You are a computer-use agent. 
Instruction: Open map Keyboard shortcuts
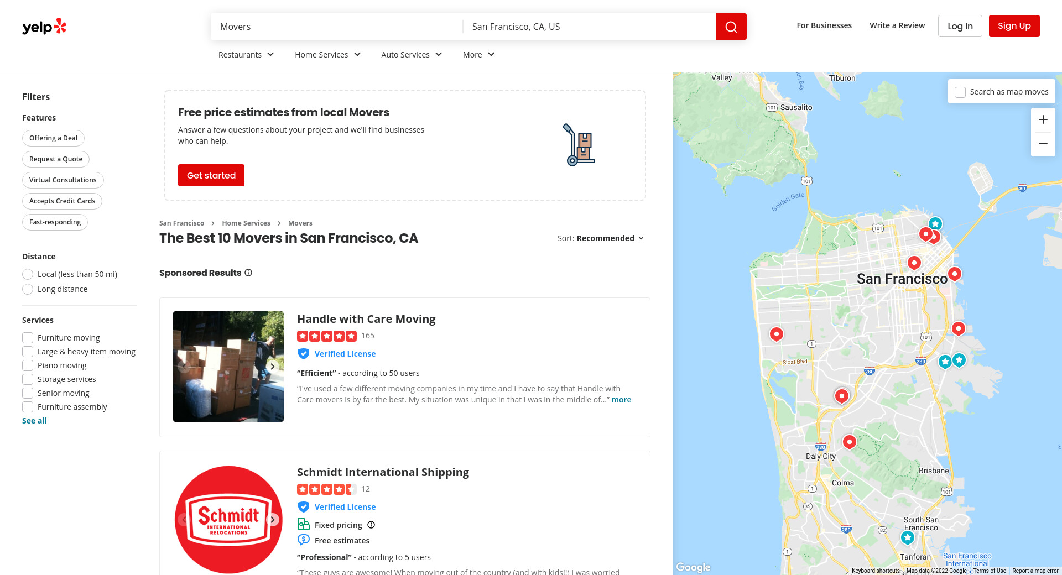coord(876,571)
